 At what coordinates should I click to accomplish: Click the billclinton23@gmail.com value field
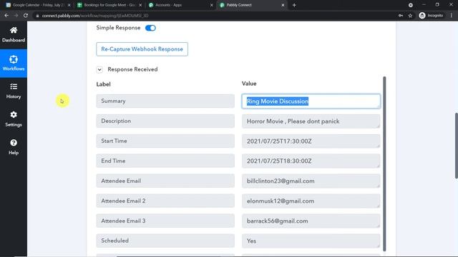point(311,181)
